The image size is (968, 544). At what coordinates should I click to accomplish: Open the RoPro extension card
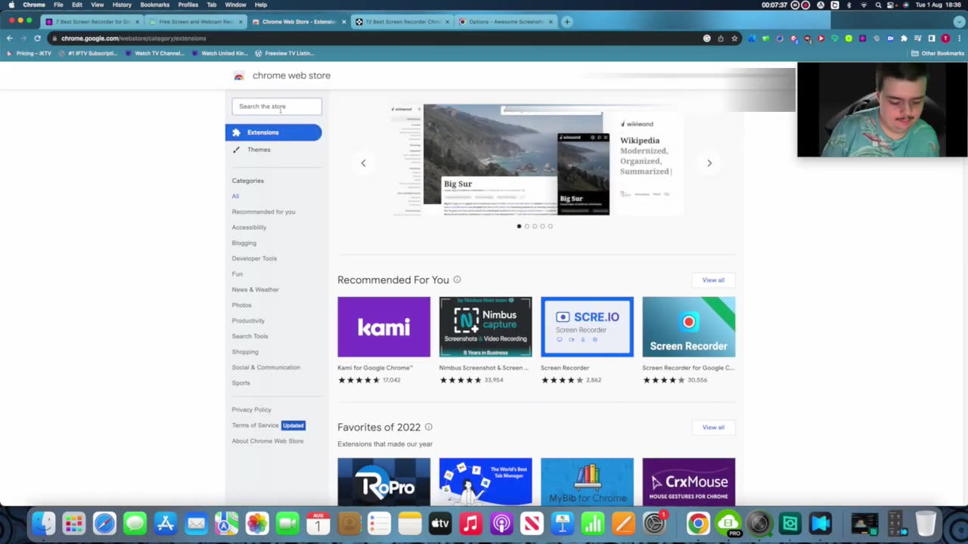383,481
